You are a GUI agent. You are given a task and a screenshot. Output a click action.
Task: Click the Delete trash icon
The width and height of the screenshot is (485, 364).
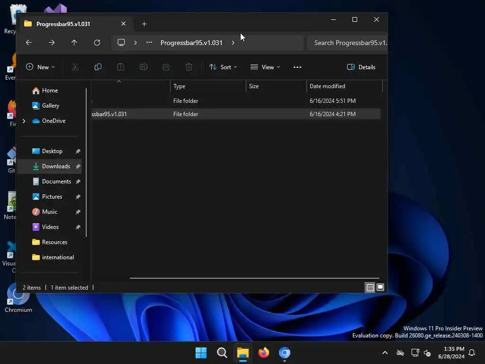point(189,67)
